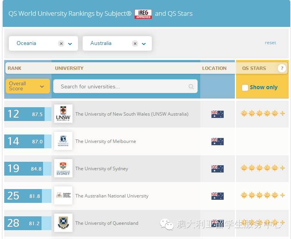This screenshot has height=239, width=291.
Task: Open The University of Sydney link
Action: pyautogui.click(x=102, y=169)
